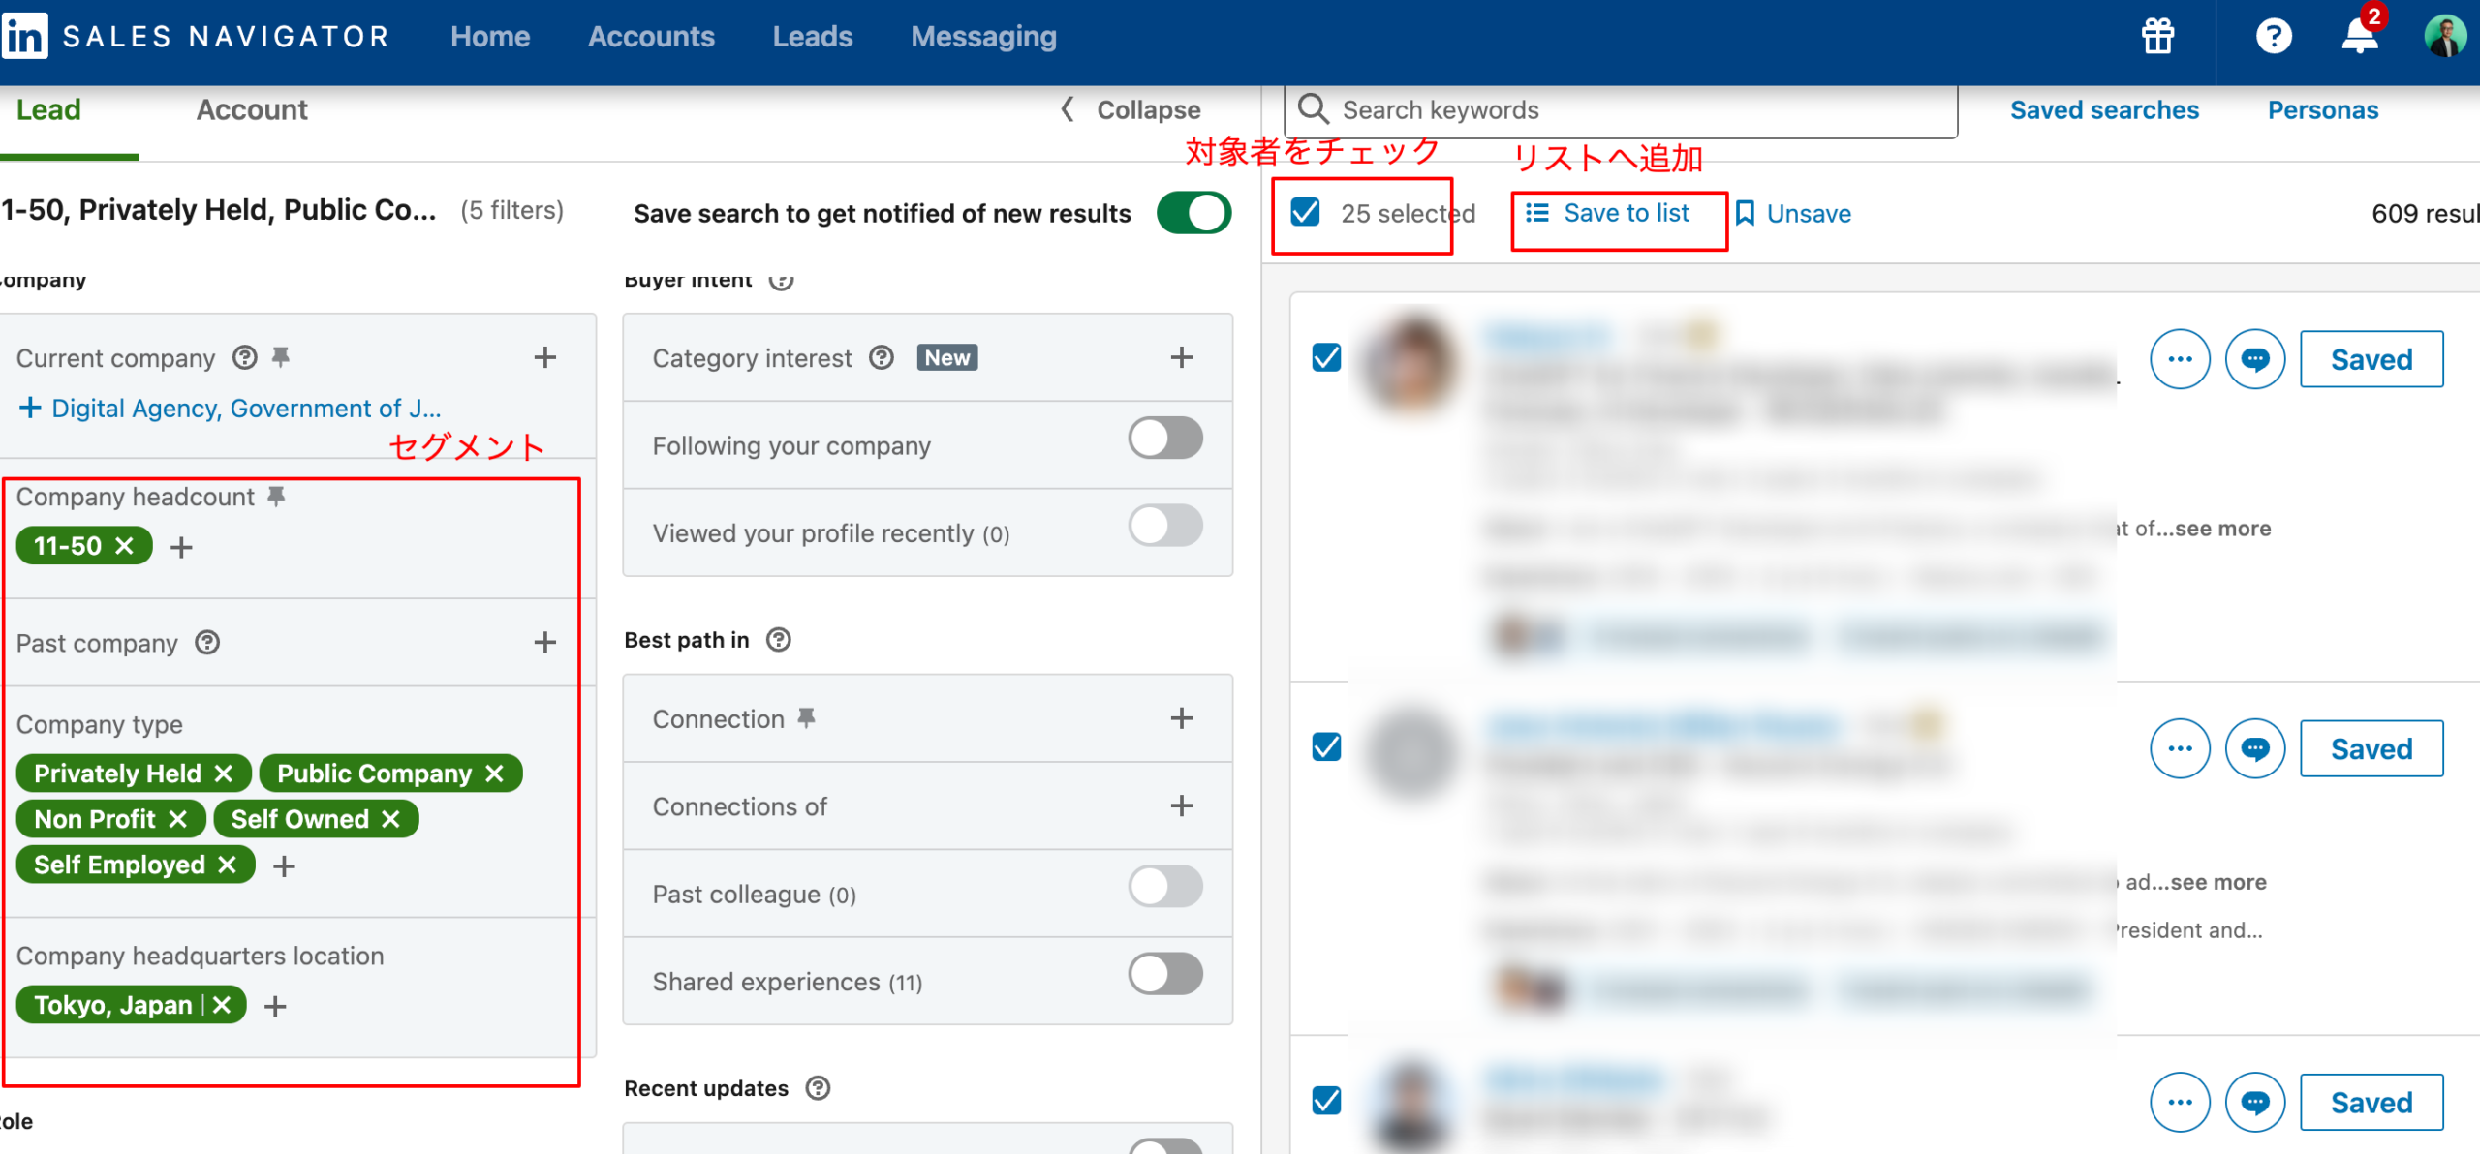Collapse the filters panel
Viewport: 2480px width, 1154px height.
click(x=1131, y=109)
